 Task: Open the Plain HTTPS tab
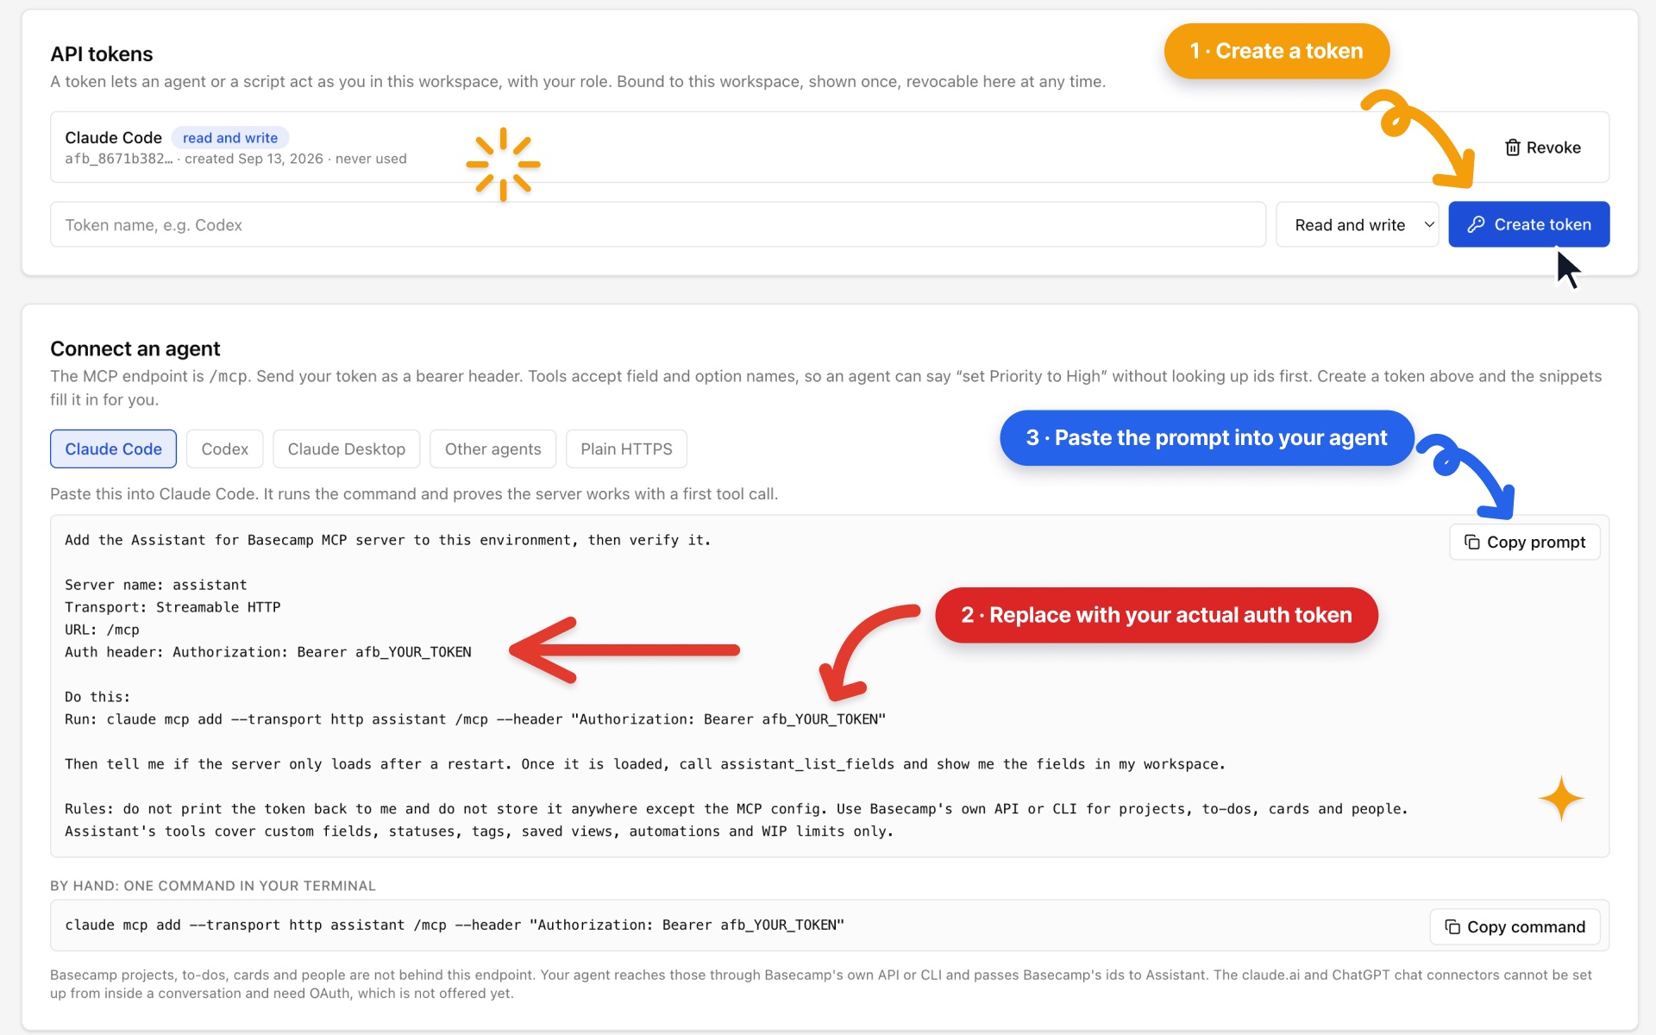click(626, 448)
